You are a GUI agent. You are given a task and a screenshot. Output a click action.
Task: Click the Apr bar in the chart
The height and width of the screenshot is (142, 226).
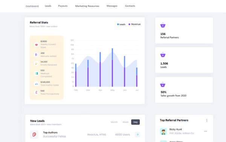click(x=100, y=69)
